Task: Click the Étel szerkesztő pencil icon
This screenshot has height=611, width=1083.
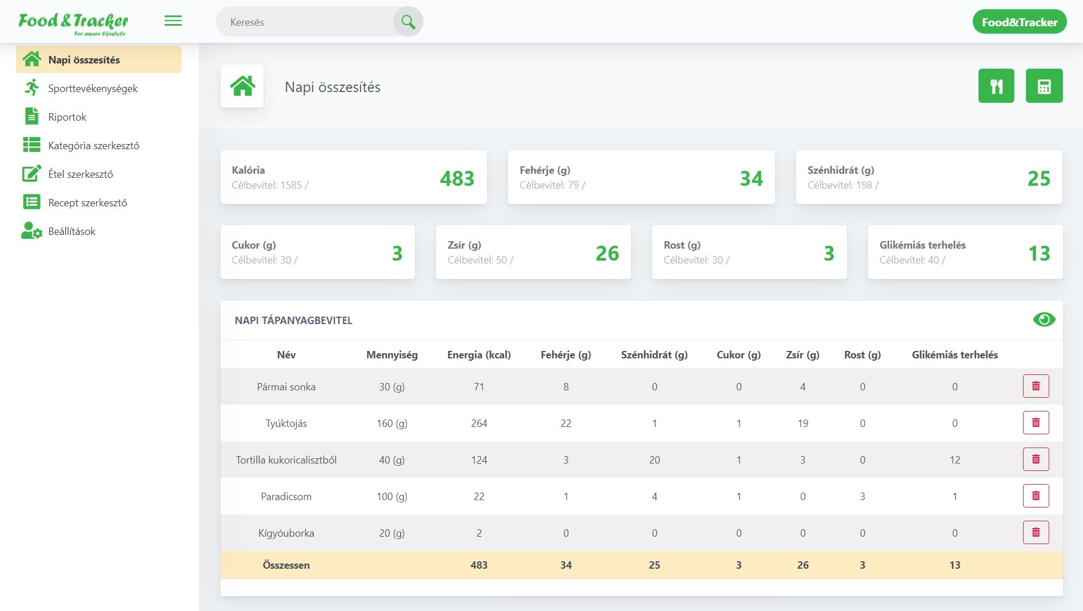Action: [x=31, y=173]
